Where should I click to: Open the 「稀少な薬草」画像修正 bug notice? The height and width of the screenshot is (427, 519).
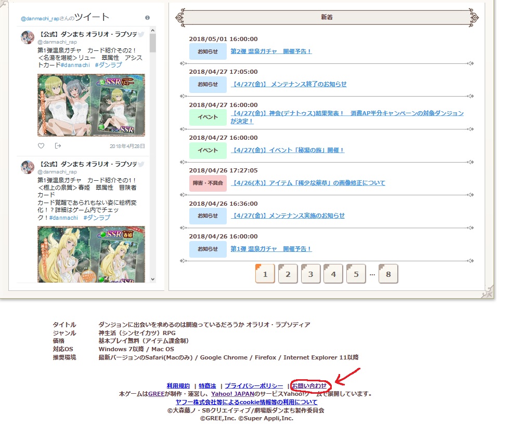point(308,183)
